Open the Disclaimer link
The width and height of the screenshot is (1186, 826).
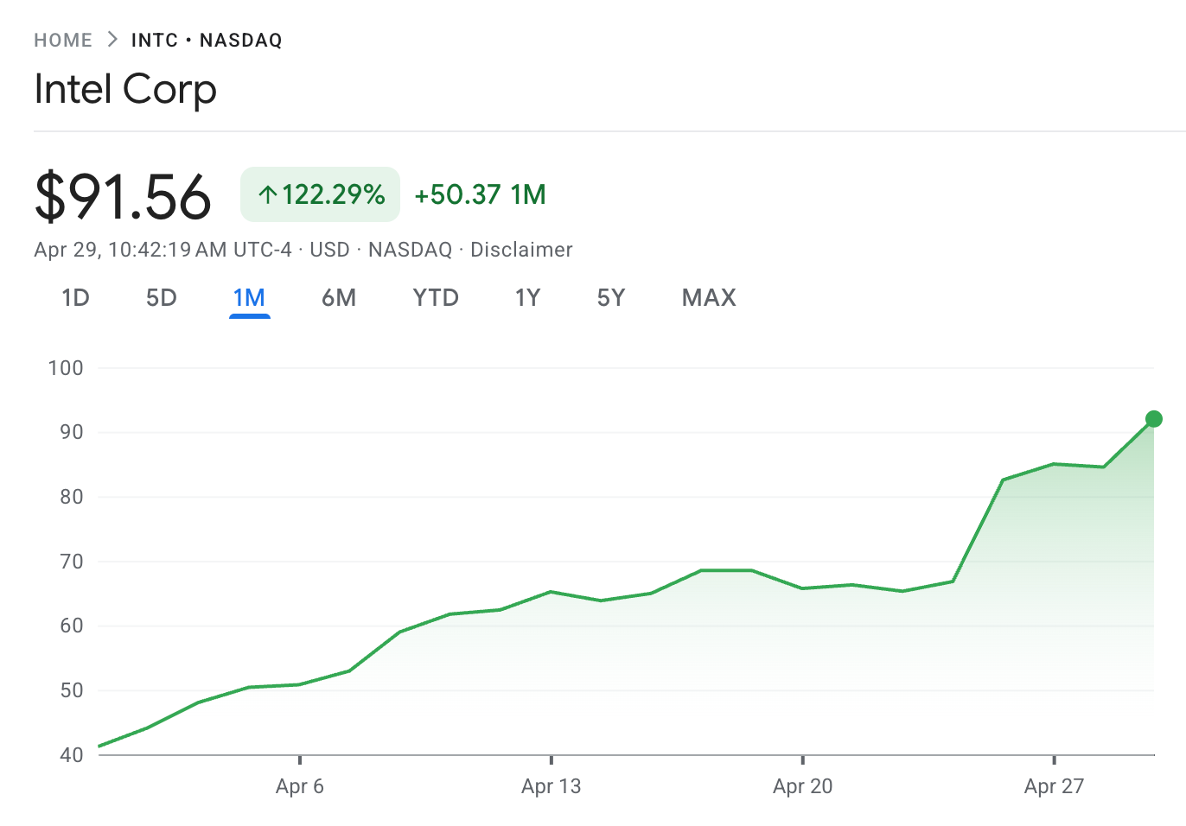[521, 250]
